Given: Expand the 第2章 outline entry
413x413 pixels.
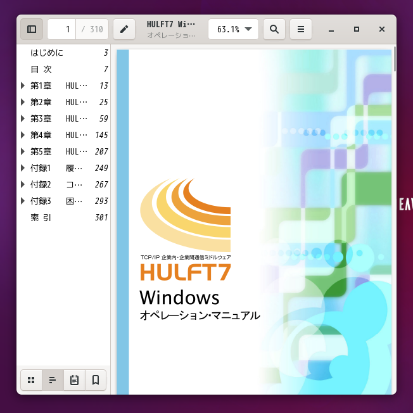Looking at the screenshot, I should 23,102.
